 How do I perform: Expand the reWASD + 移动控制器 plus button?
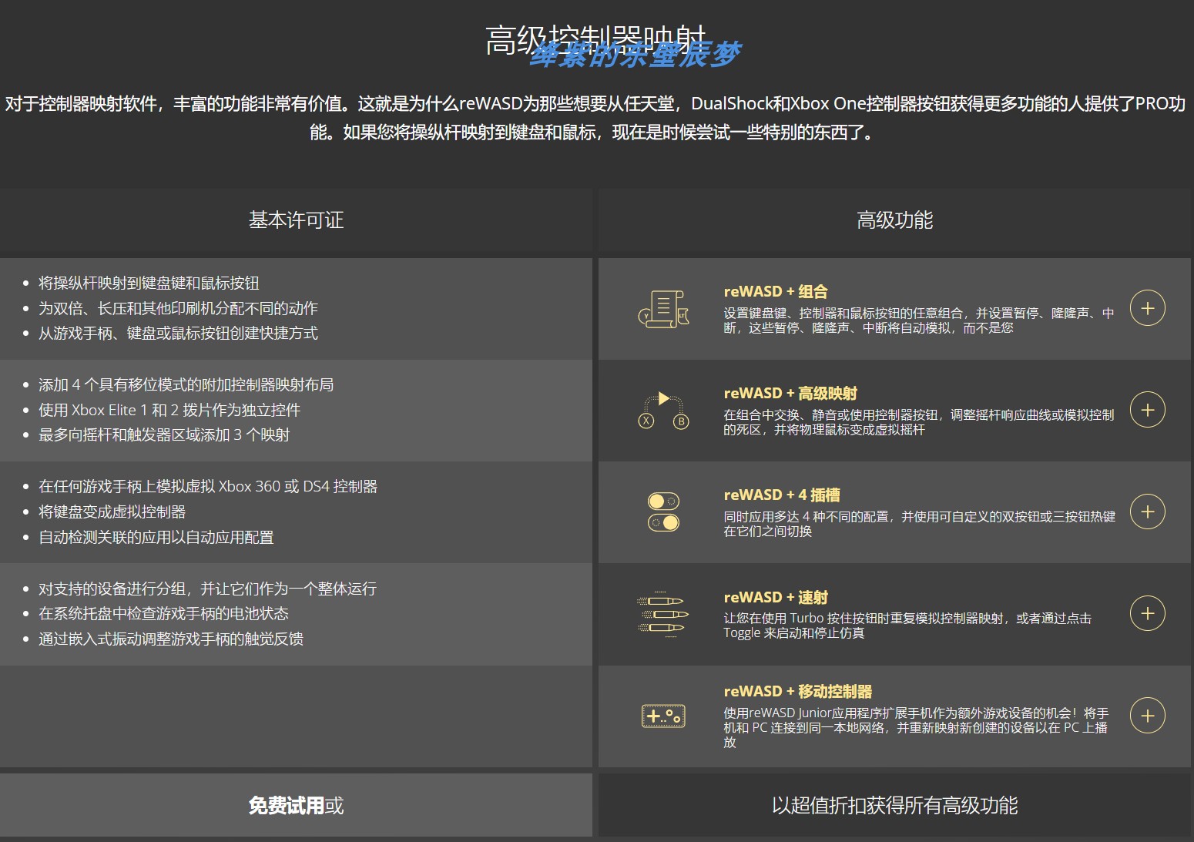1147,716
